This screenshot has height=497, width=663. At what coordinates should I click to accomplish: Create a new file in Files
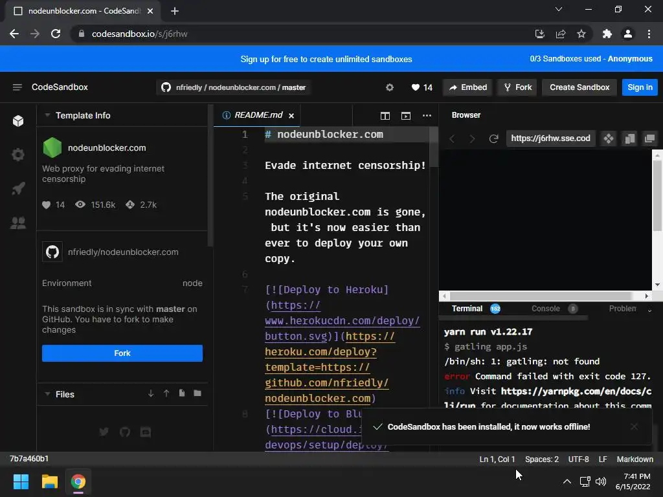coord(182,393)
